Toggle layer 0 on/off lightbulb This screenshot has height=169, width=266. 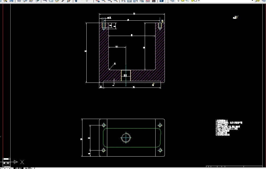tap(178, 1)
